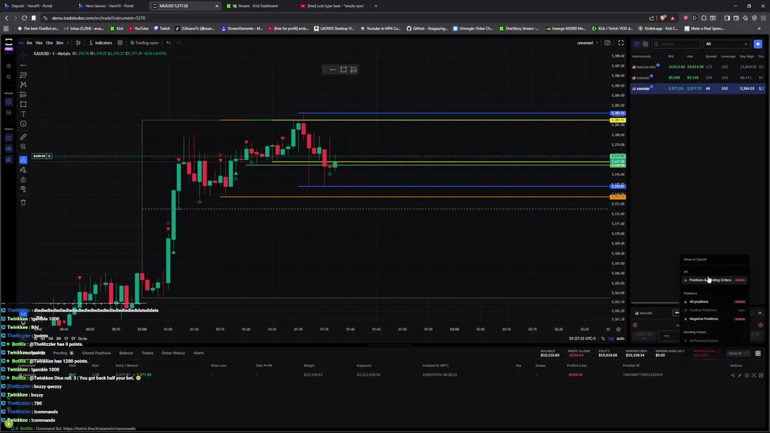Zoom out using far-left sidebar icon

coord(8,76)
